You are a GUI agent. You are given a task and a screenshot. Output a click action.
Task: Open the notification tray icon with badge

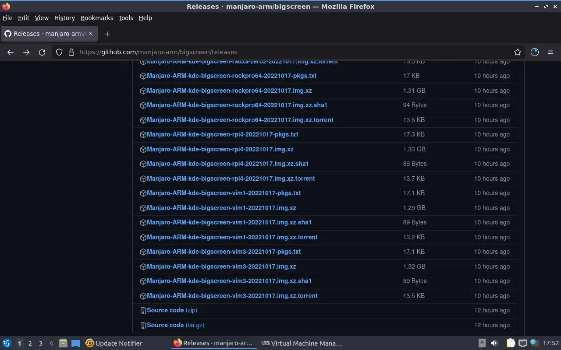coord(533,343)
